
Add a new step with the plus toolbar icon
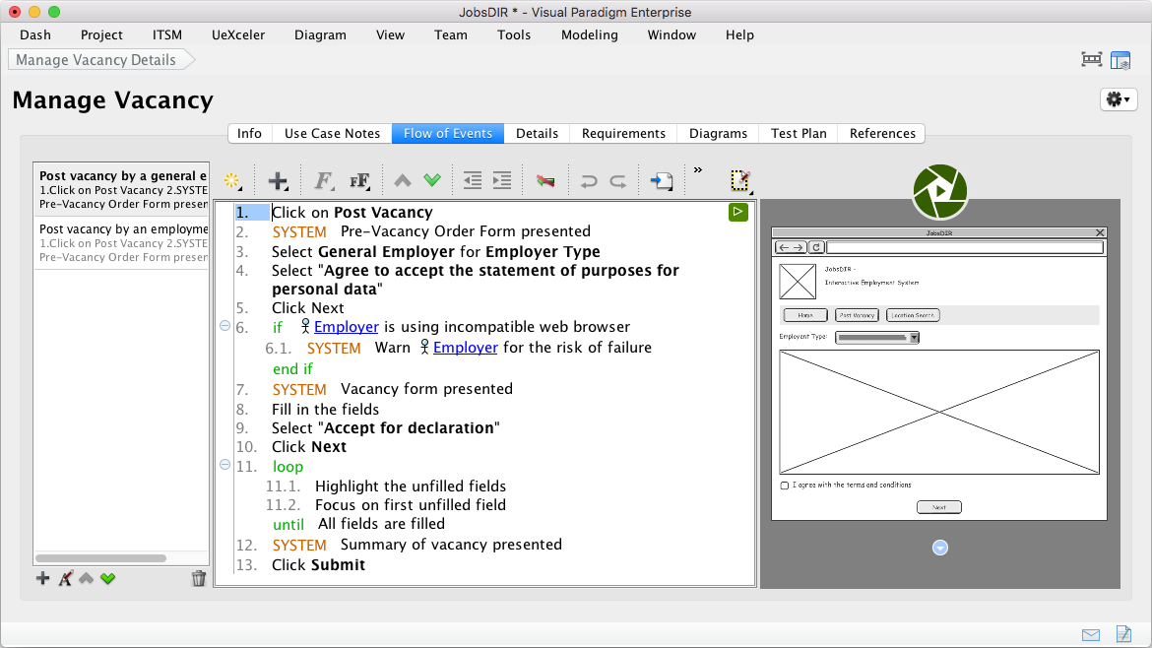point(278,179)
